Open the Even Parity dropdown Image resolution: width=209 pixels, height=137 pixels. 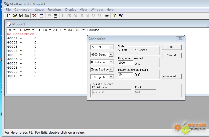coord(111,69)
